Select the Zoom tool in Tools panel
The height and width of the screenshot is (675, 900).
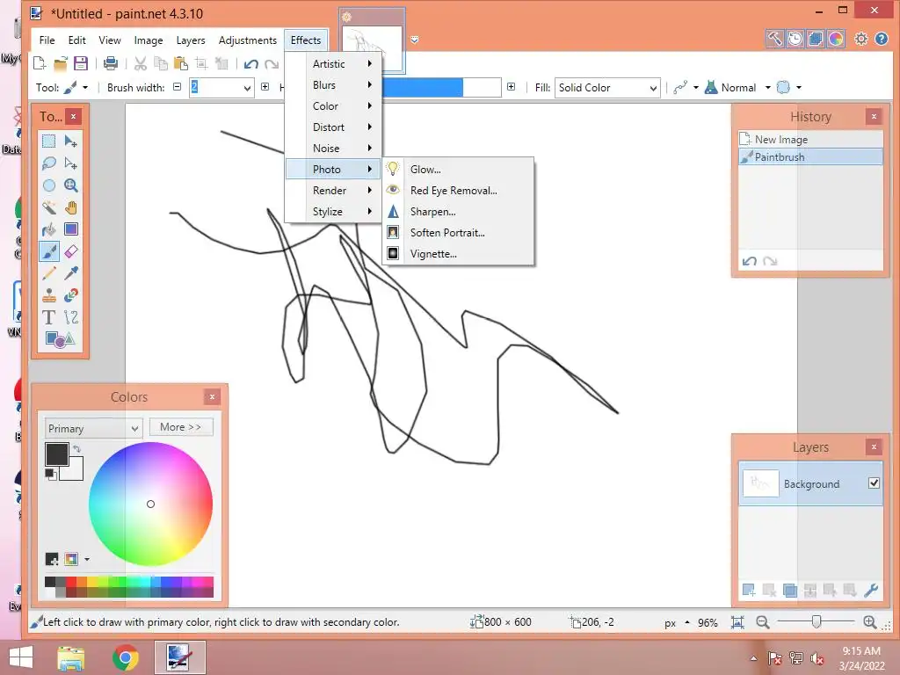[x=71, y=185]
